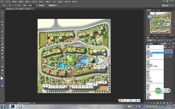Click the blue background color swatch
175x109 pixels.
pyautogui.click(x=3, y=80)
